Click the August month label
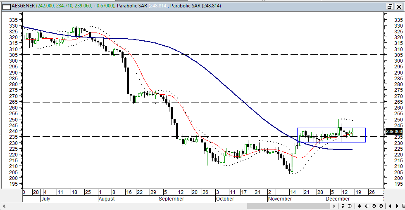The height and width of the screenshot is (210, 405). click(107, 198)
